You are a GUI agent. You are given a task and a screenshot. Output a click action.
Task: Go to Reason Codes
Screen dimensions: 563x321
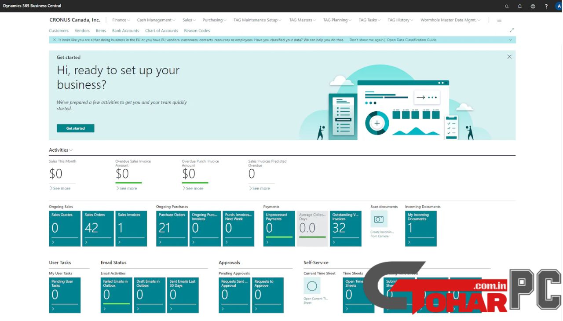(197, 31)
